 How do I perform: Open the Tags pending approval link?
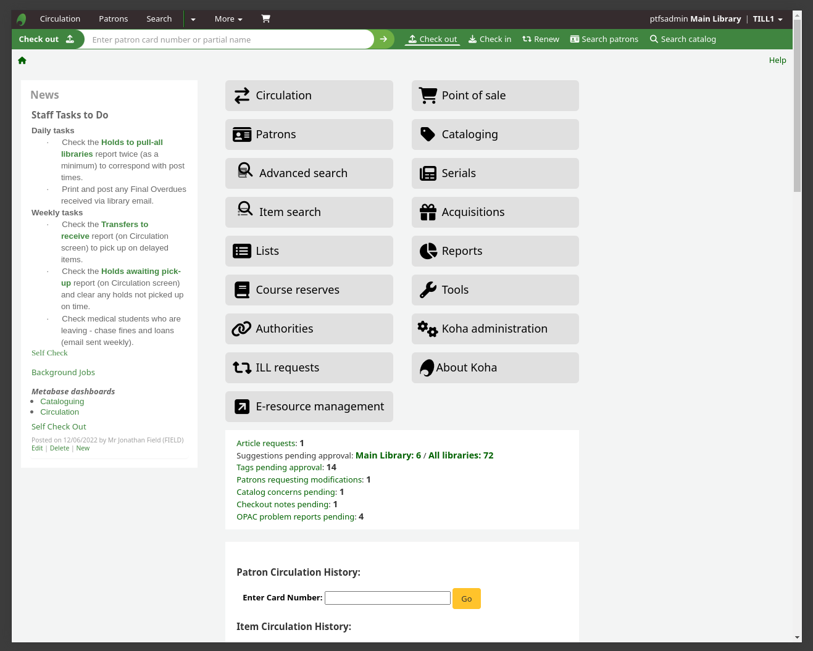coord(280,468)
